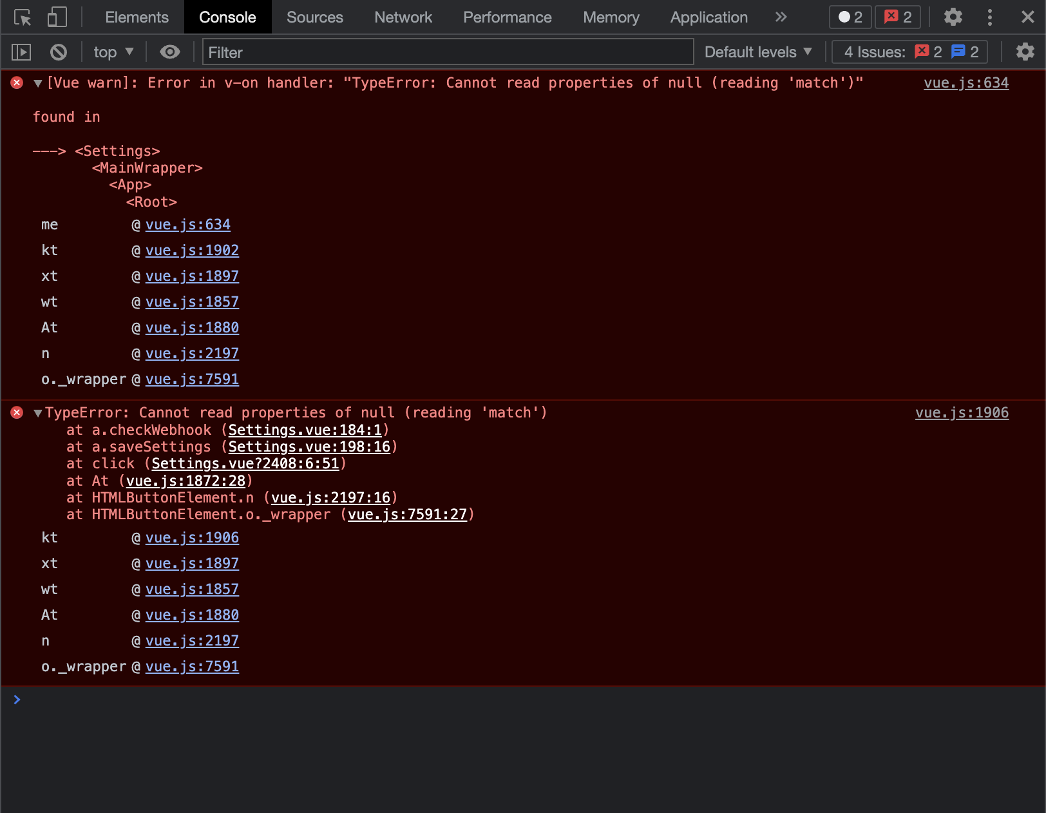Clear the console with the block icon

point(58,52)
